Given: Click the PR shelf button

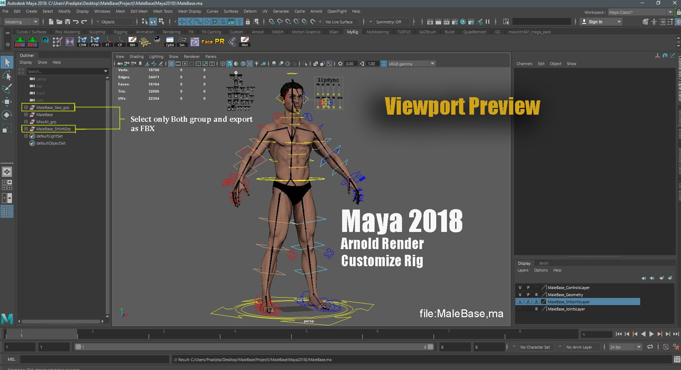Looking at the screenshot, I should (x=220, y=42).
